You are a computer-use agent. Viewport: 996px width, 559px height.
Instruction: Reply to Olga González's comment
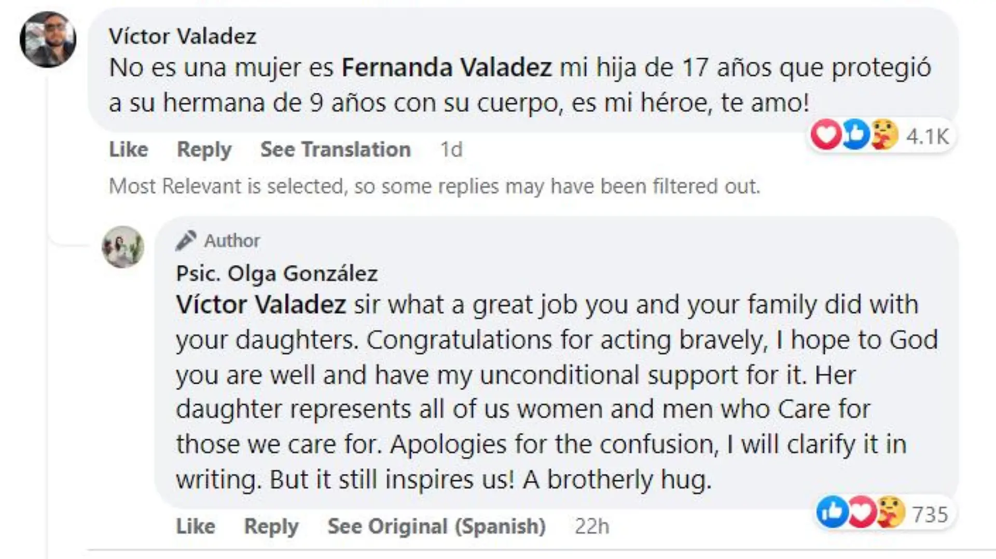[271, 526]
